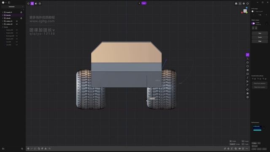Image resolution: width=270 pixels, height=152 pixels.
Task: Click the grid floor icon in viewport header
Action: tap(236, 3)
